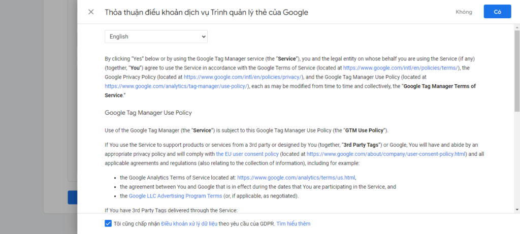The height and width of the screenshot is (234, 520).
Task: Toggle the GDPR data processing checkbox
Action: coord(108,223)
